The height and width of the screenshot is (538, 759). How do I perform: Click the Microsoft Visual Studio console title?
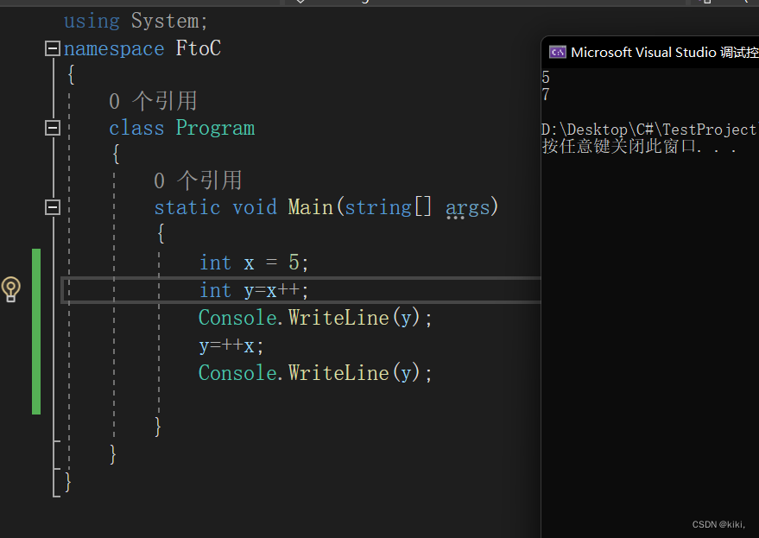point(664,53)
